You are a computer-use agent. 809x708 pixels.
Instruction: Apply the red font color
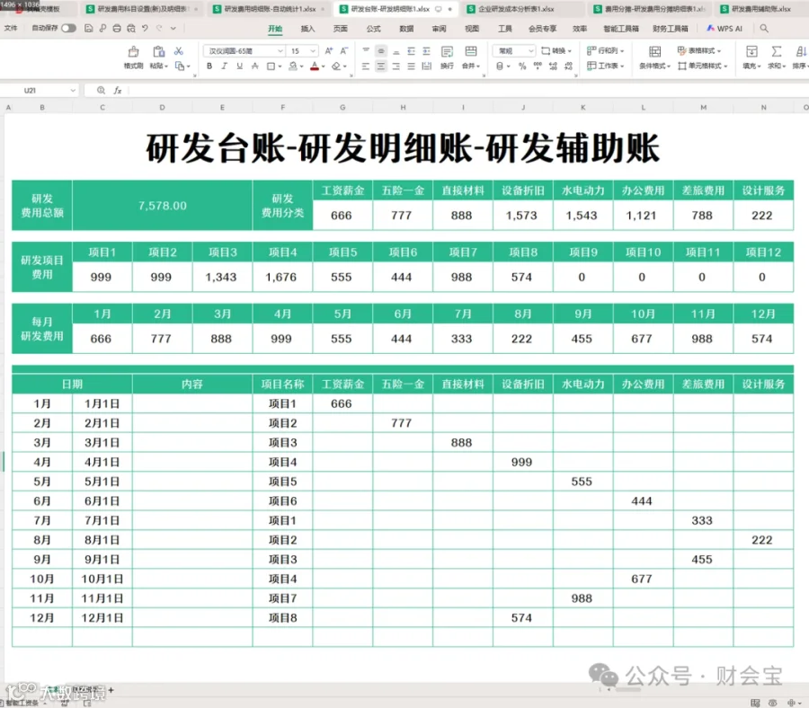pyautogui.click(x=315, y=66)
